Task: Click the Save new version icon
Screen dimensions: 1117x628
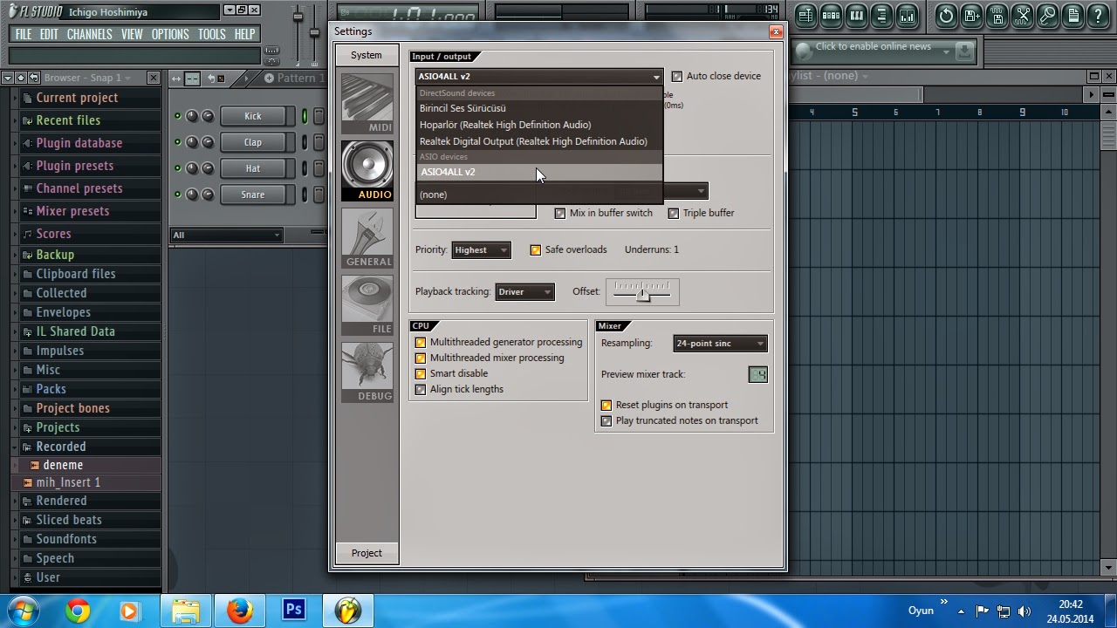Action: (971, 15)
